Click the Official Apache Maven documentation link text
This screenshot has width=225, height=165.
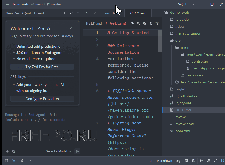[x=131, y=94]
